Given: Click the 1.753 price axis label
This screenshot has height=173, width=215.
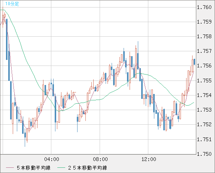Looking at the screenshot, I should [204, 110].
